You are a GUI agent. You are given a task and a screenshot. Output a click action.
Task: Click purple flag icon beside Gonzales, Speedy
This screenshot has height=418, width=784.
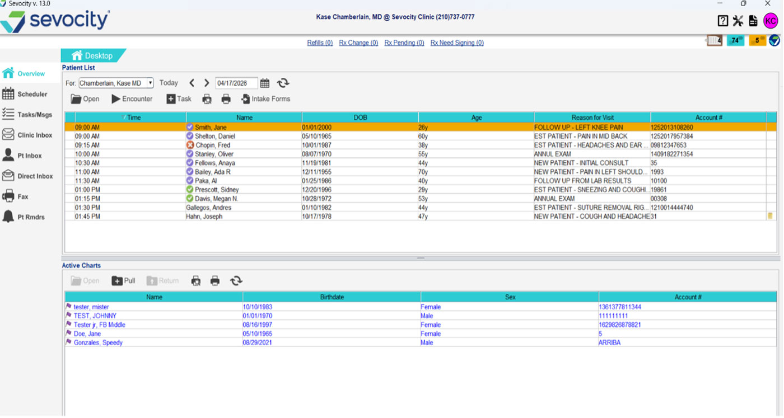coord(69,342)
